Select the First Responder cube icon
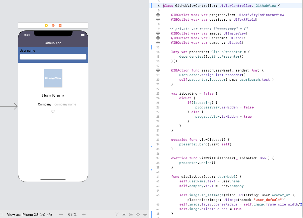 [53, 26]
